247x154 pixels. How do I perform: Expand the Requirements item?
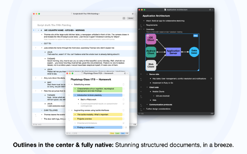pyautogui.click(x=141, y=25)
